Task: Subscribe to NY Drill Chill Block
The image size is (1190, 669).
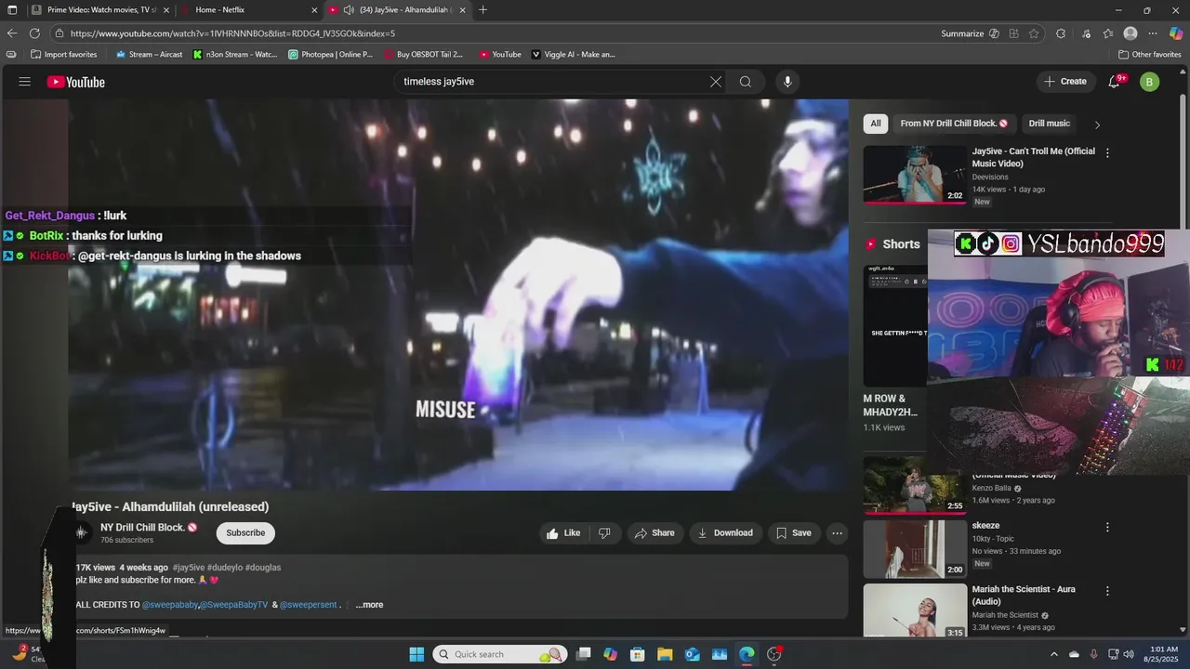Action: click(x=245, y=533)
